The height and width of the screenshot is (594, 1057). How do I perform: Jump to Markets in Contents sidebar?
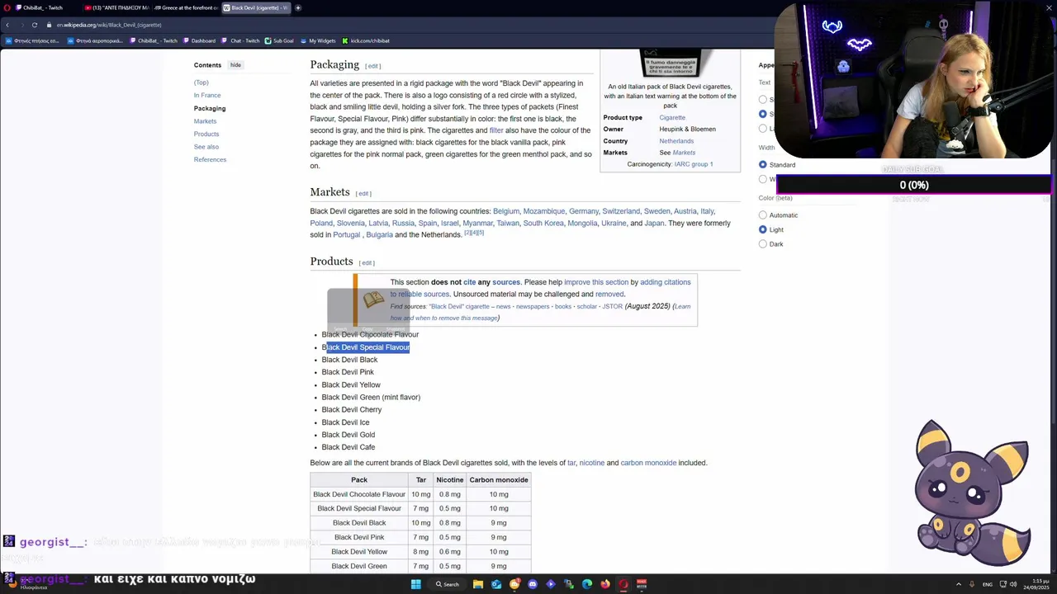click(x=205, y=121)
